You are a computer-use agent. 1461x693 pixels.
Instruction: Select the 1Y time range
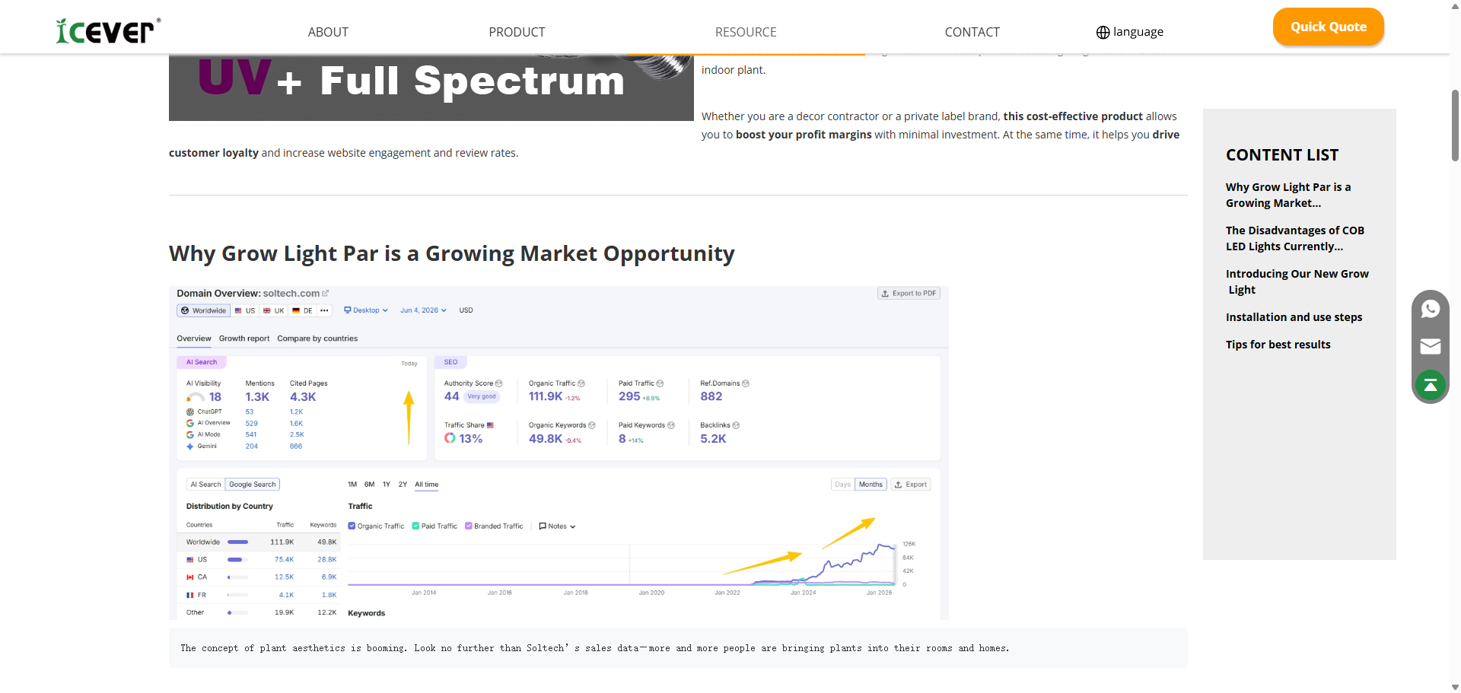tap(387, 485)
